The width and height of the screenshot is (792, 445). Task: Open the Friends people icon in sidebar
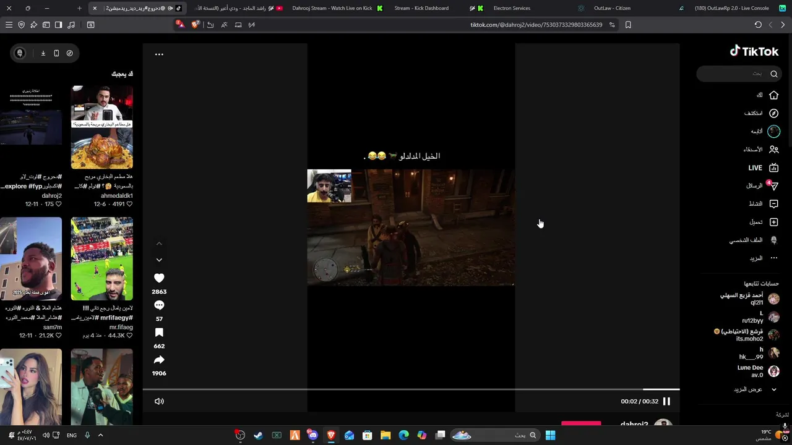tap(773, 150)
